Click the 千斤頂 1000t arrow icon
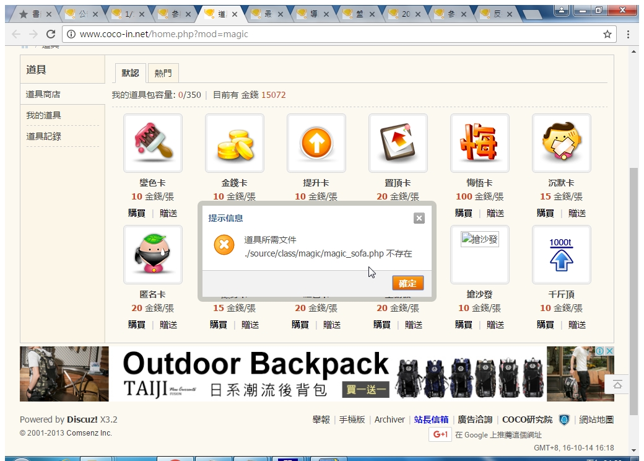Viewport: 644px width, 461px height. (x=562, y=254)
